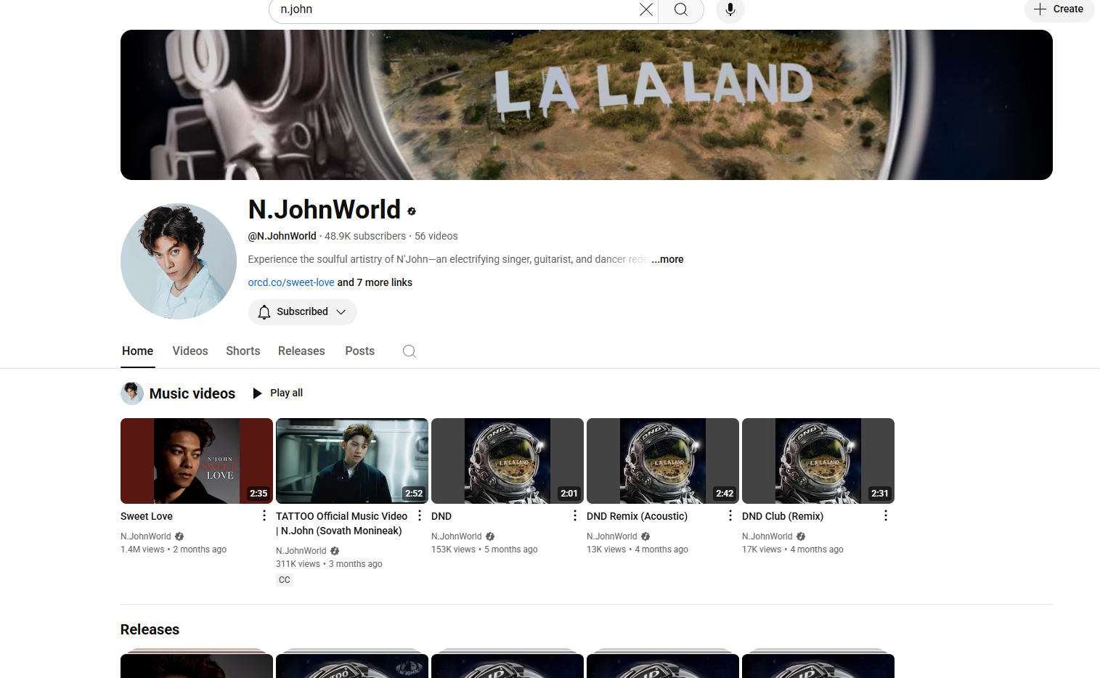
Task: Switch to the Releases tab
Action: [x=301, y=351]
